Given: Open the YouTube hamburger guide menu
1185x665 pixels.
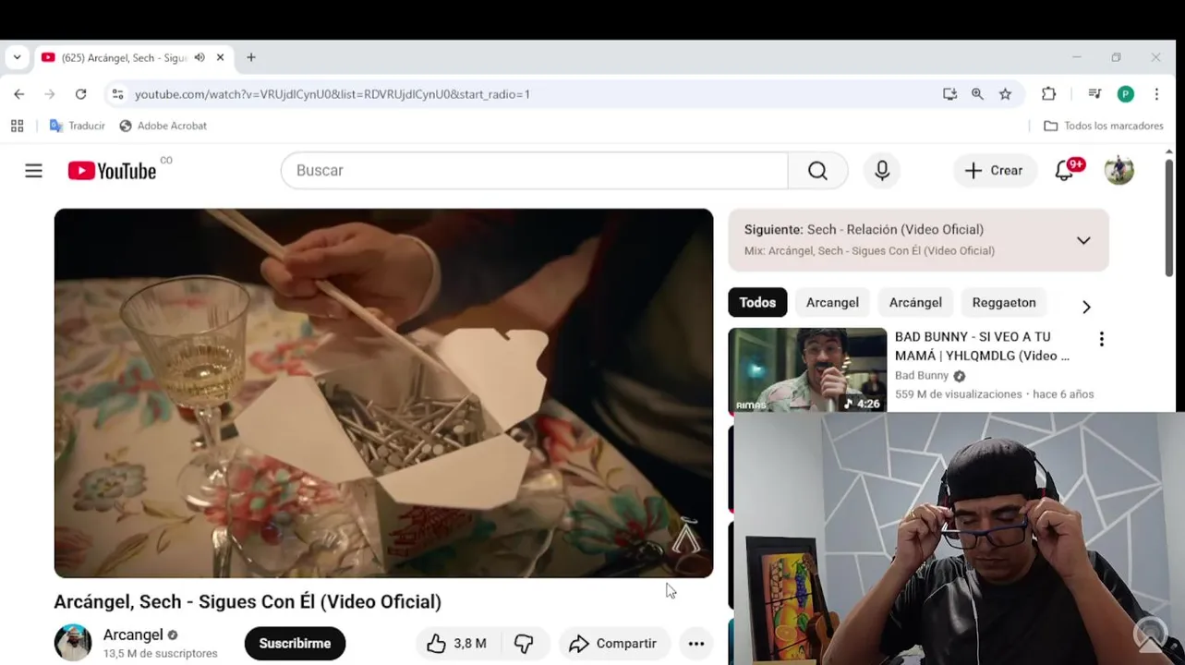Looking at the screenshot, I should coord(33,171).
